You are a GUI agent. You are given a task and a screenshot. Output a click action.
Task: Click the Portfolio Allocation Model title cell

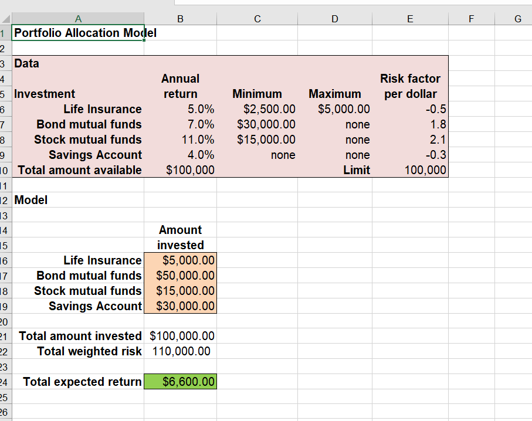point(78,33)
